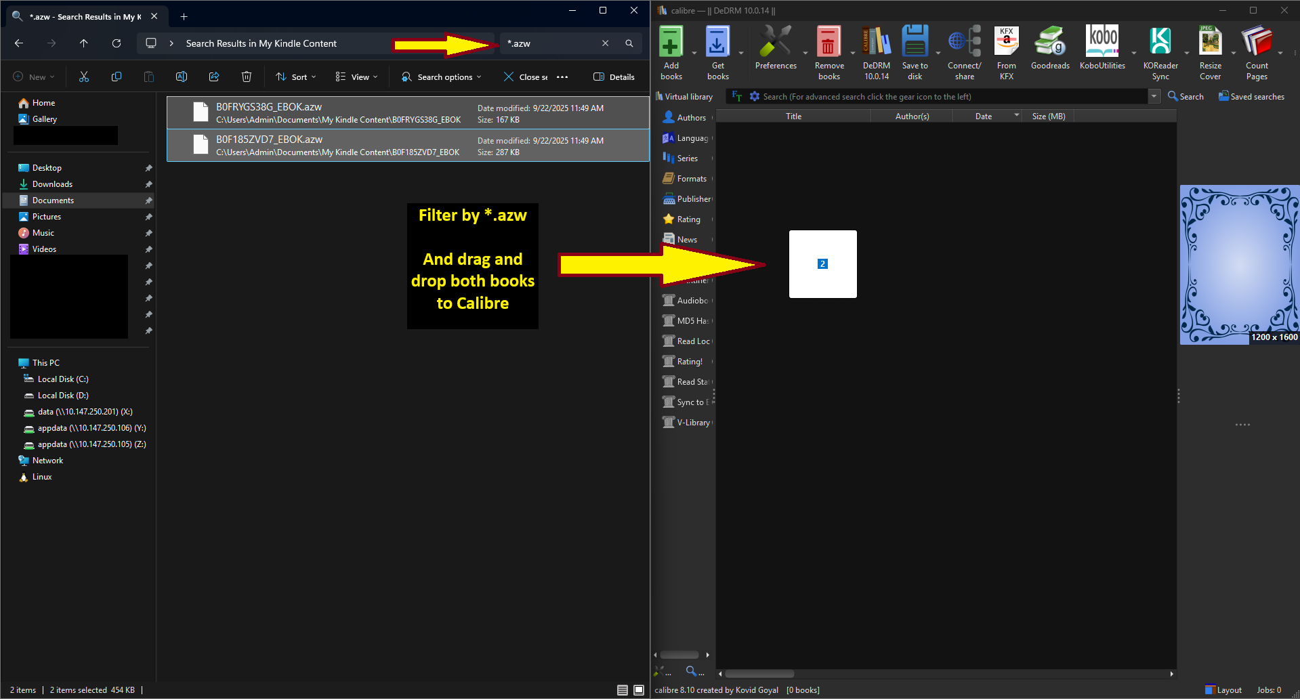
Task: Switch to large thumbnails view in Explorer status bar
Action: (x=639, y=690)
